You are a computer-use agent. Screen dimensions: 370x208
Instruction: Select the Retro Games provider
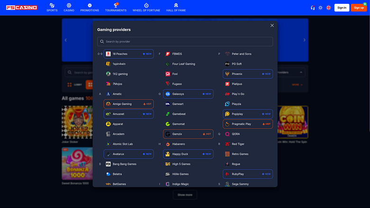(x=248, y=154)
